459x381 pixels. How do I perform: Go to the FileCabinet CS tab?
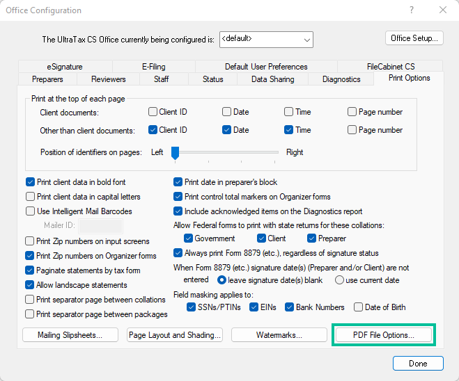click(391, 67)
